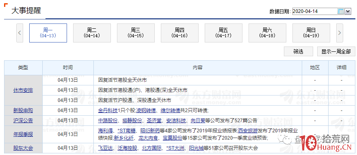Viewport: 357px width, 155px height.
Task: Open the 年报季报 link
Action: 23,134
